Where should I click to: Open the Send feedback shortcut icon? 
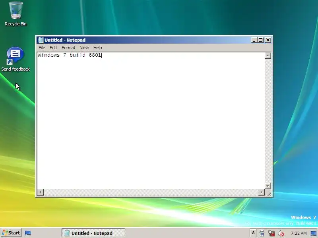[x=16, y=59]
